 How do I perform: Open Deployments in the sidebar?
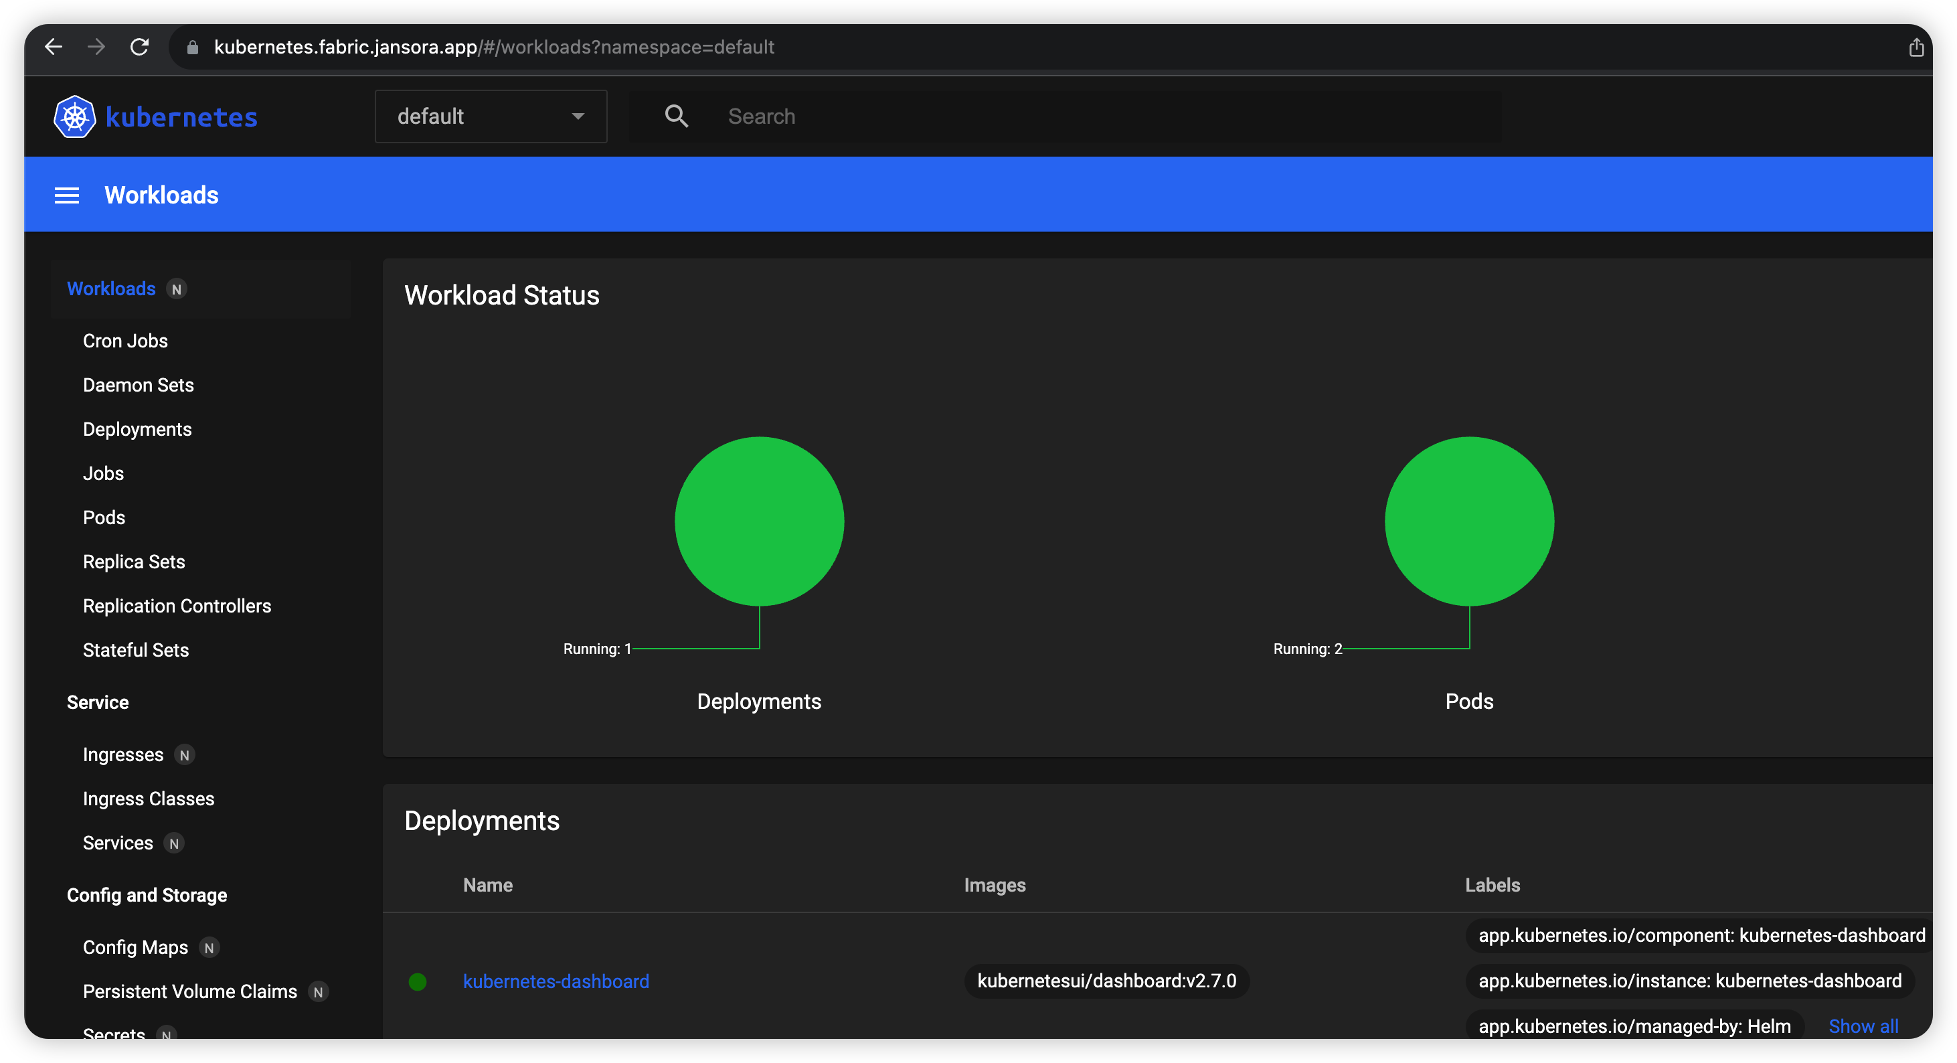[137, 429]
